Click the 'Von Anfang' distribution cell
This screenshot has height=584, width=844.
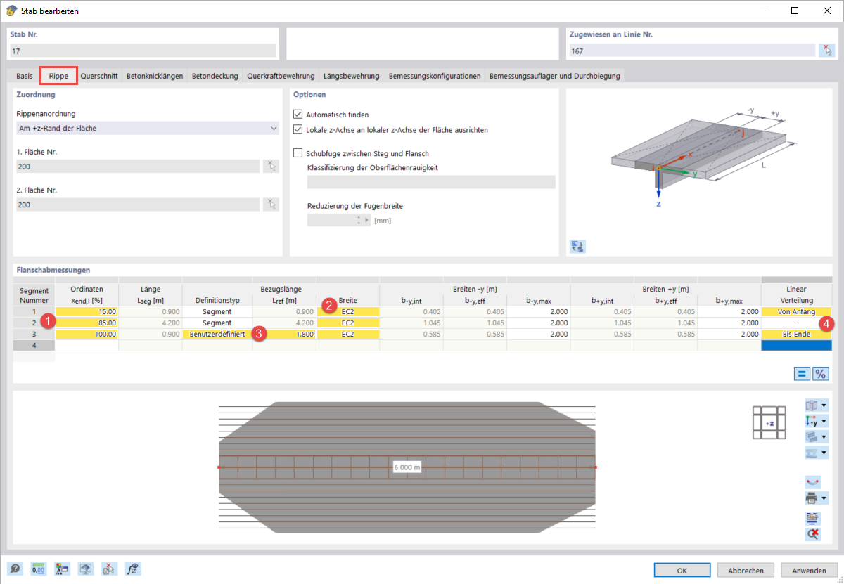pyautogui.click(x=797, y=311)
